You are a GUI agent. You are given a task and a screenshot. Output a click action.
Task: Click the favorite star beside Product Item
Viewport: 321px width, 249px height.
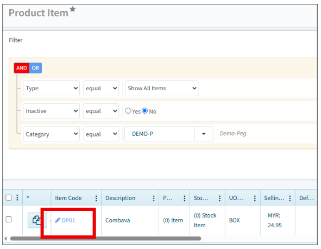tap(72, 9)
